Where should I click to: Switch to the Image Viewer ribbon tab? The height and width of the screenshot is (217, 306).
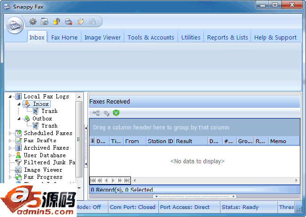pyautogui.click(x=103, y=37)
